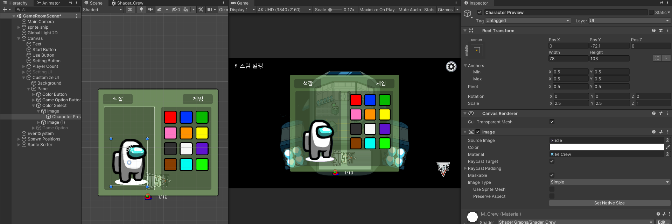Open Image Color white swatch
This screenshot has height=224, width=672.
pos(607,147)
